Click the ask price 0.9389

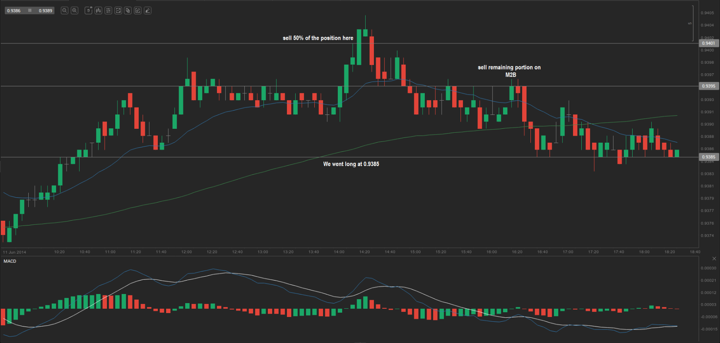[x=45, y=11]
